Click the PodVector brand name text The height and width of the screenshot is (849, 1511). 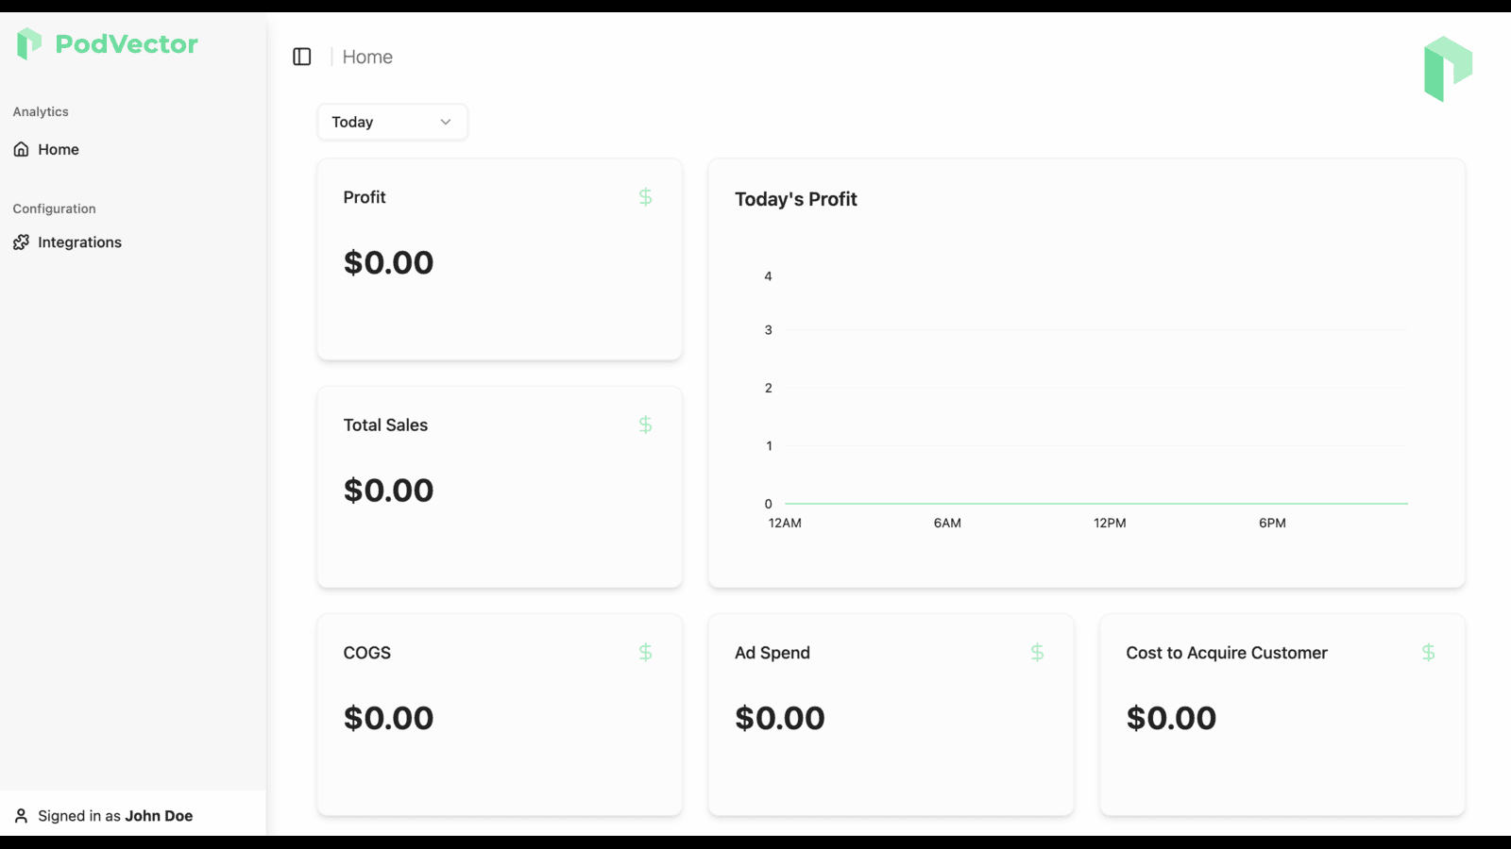point(127,44)
